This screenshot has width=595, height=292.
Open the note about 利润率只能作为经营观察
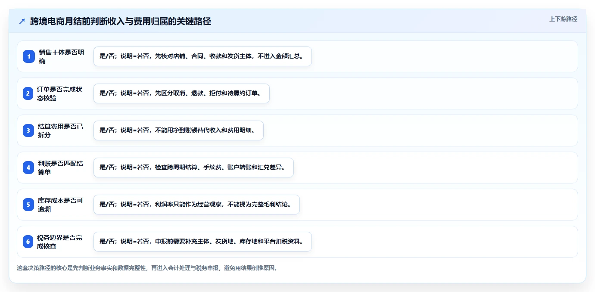point(196,205)
